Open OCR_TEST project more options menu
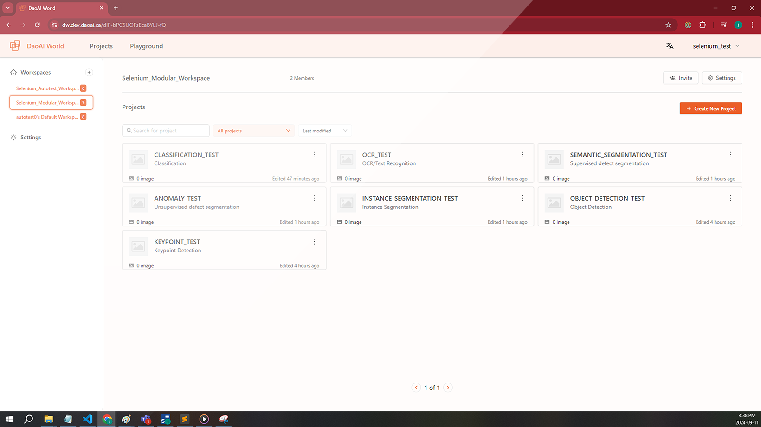 (522, 155)
